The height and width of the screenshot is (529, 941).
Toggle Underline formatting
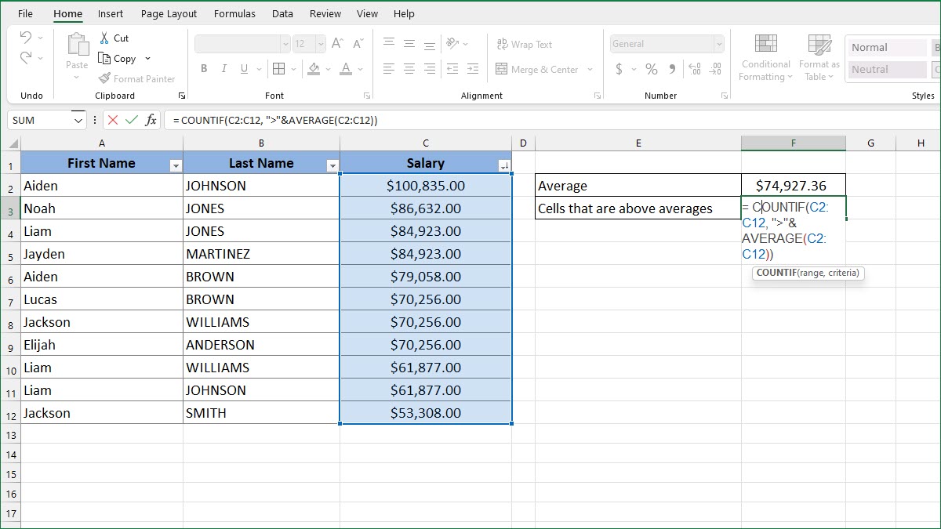244,69
